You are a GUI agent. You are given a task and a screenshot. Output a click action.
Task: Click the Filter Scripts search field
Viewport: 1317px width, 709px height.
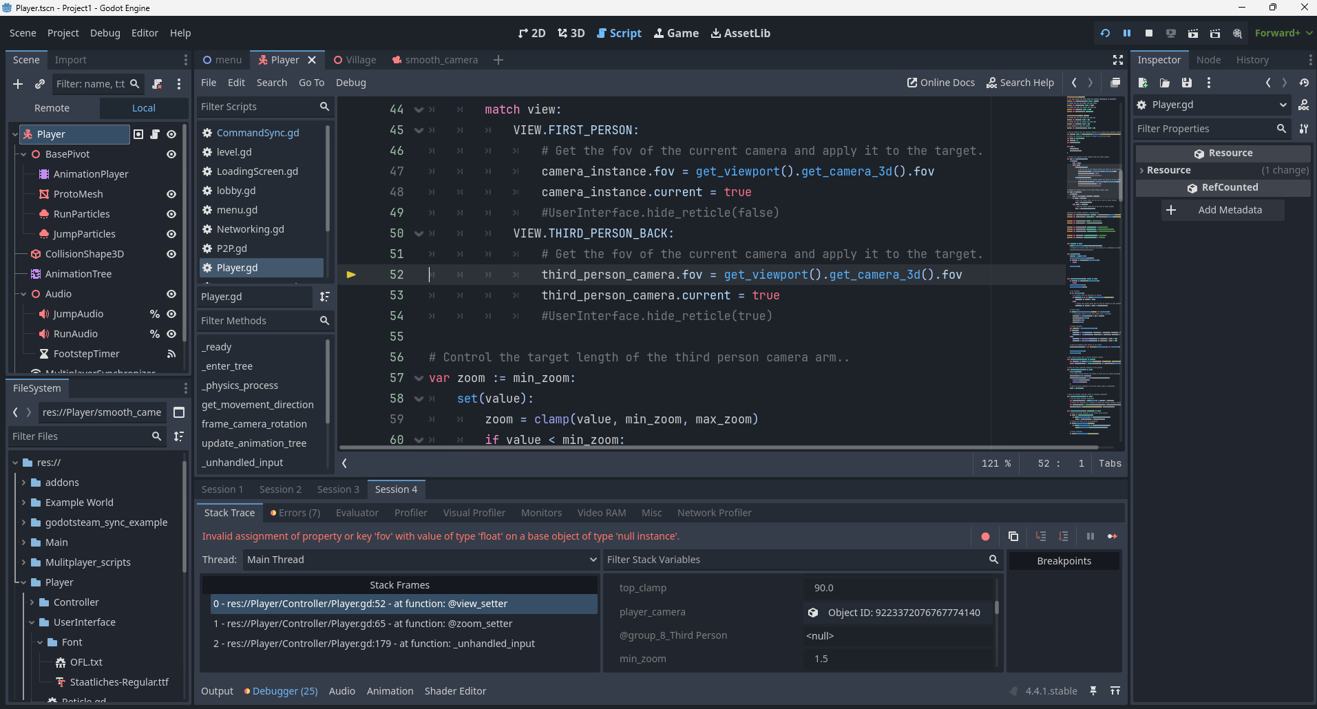(262, 107)
